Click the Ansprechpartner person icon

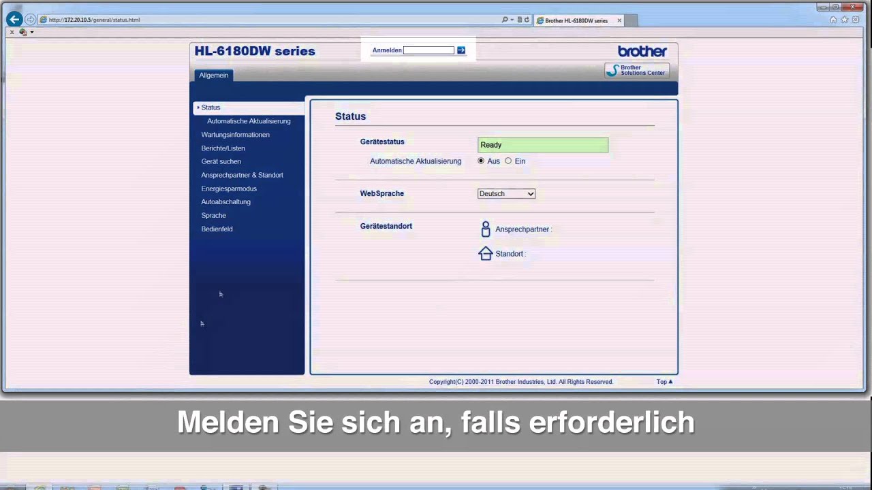point(486,229)
